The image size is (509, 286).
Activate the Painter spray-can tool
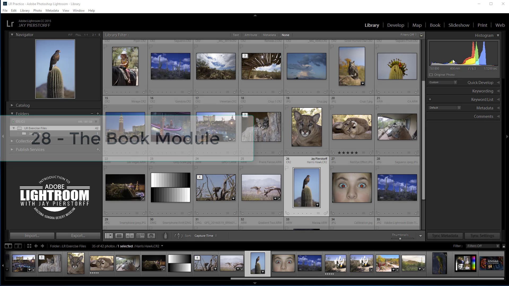165,235
